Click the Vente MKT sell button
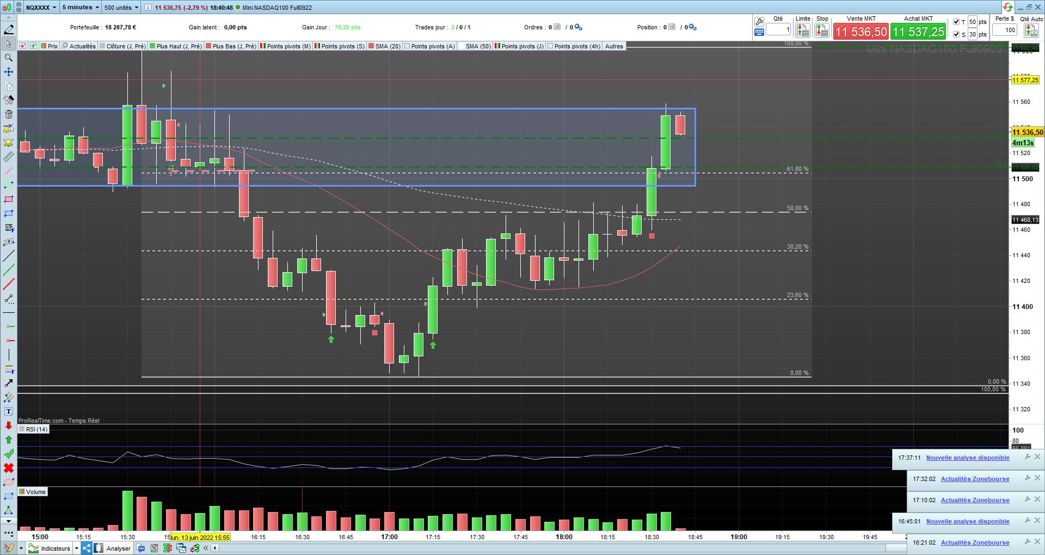The image size is (1045, 555). (860, 32)
